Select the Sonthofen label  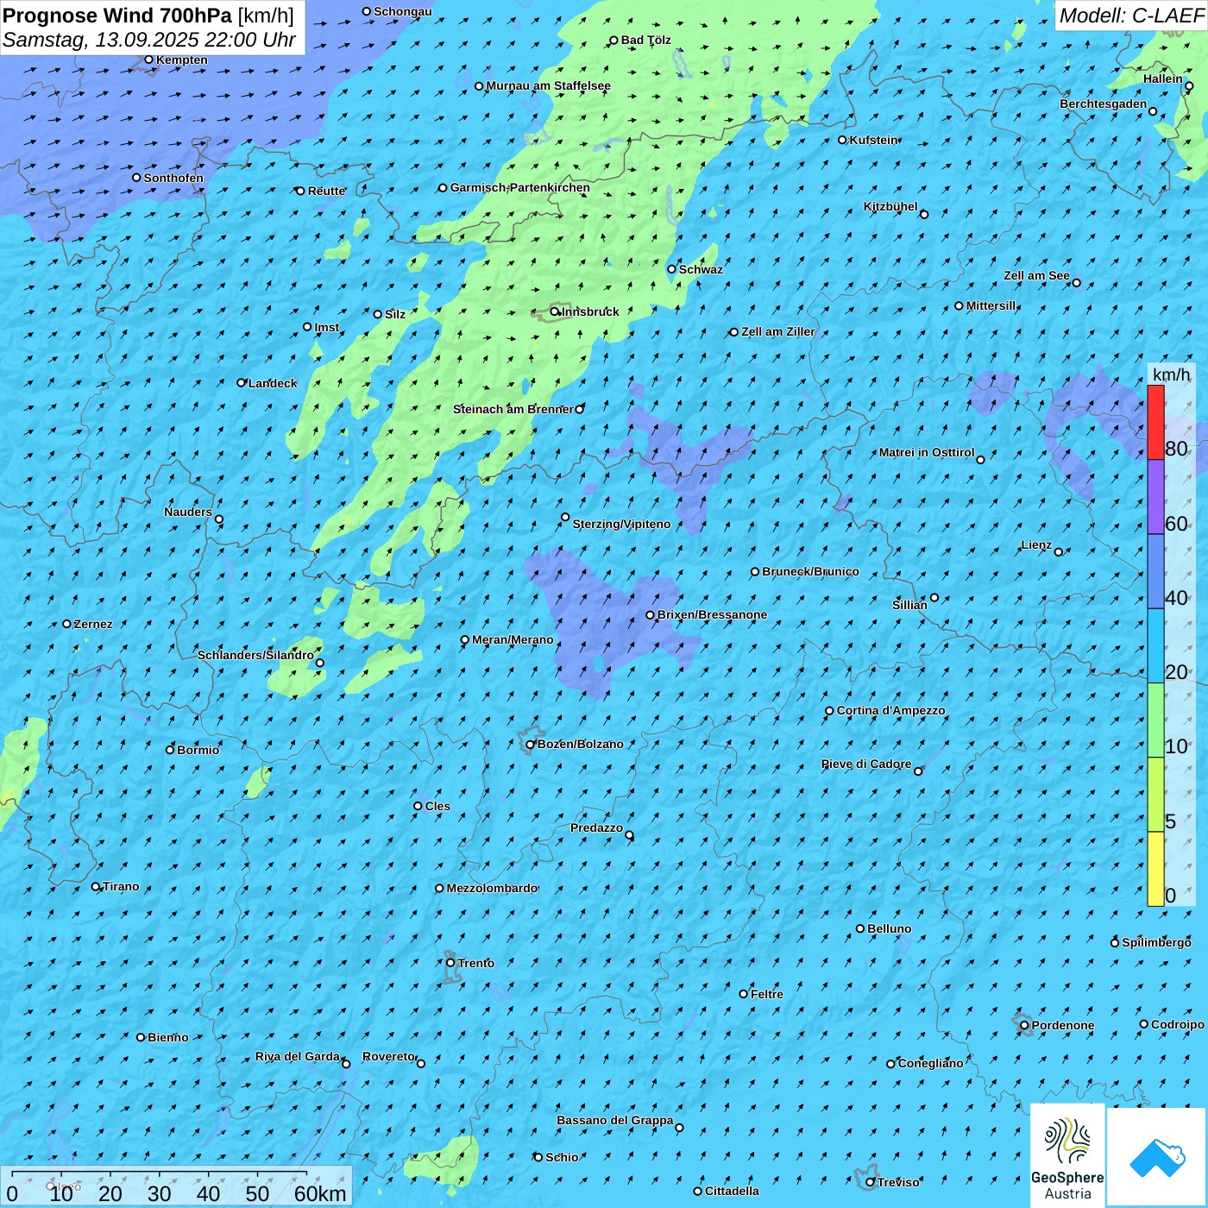173,178
